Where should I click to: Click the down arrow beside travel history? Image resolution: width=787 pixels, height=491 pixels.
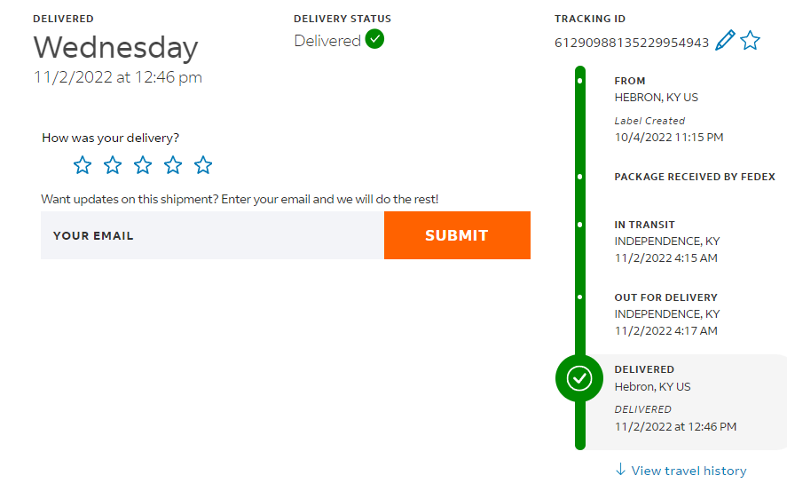[620, 470]
